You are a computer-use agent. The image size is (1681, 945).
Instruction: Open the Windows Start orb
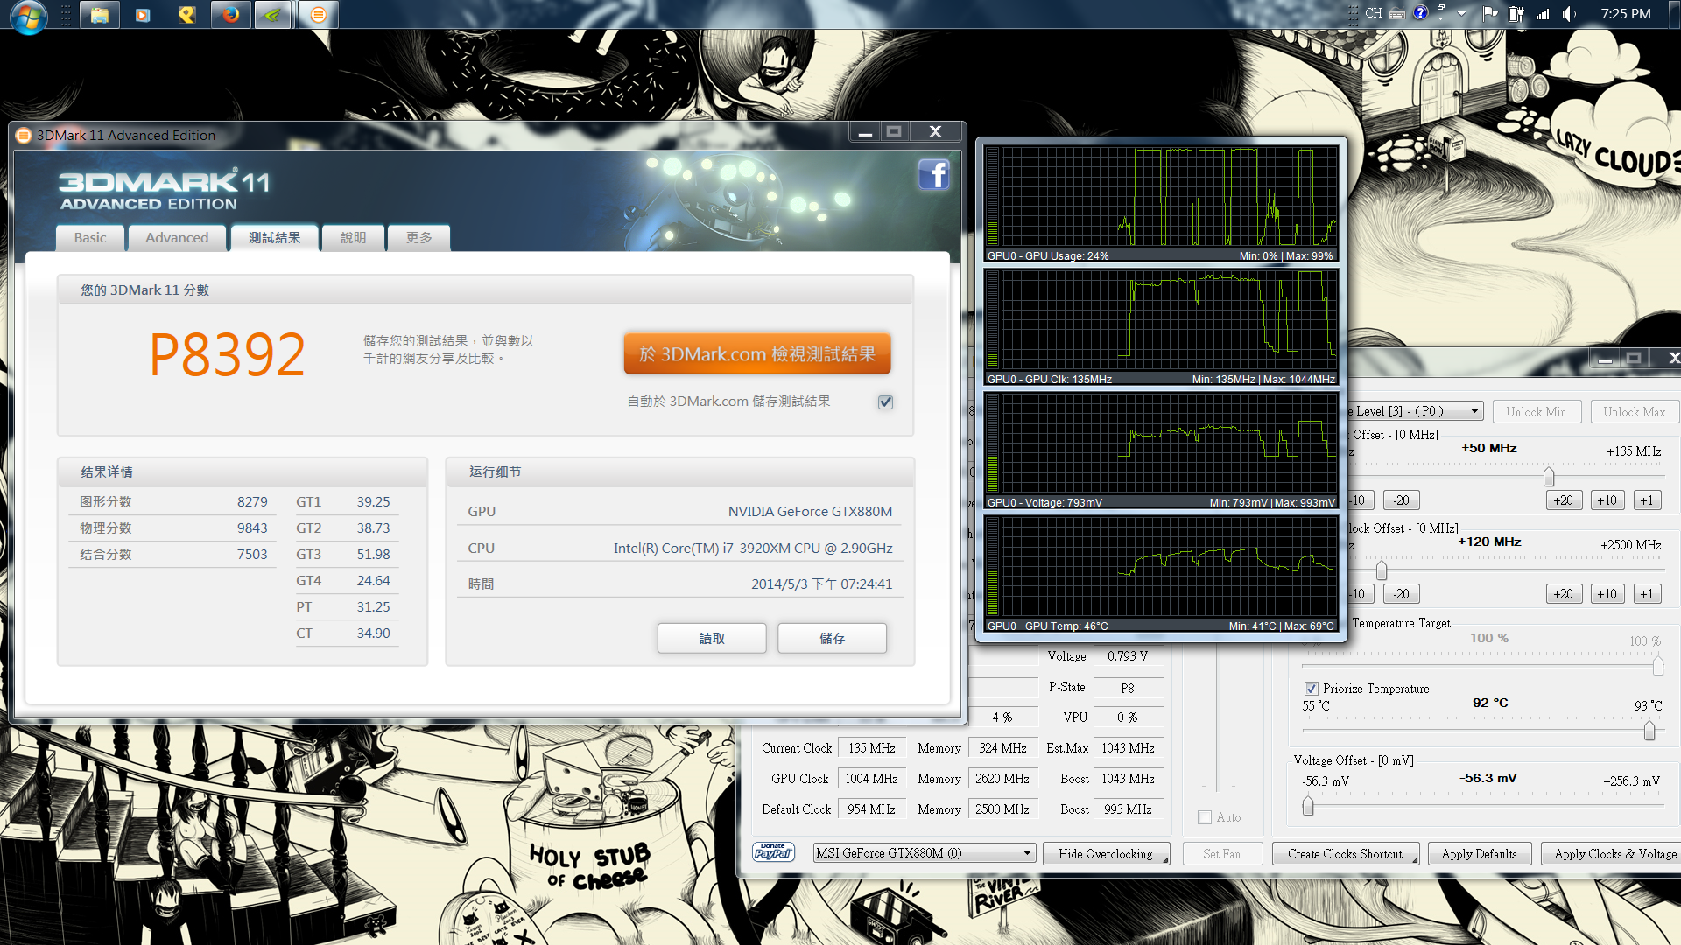click(x=27, y=15)
